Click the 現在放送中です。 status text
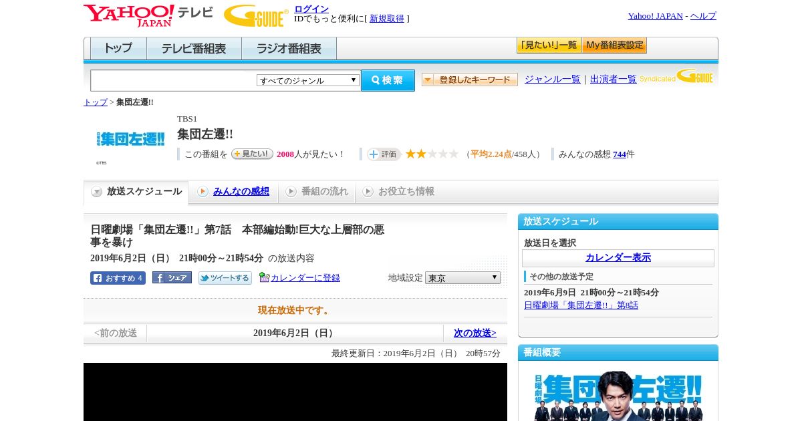 click(295, 311)
